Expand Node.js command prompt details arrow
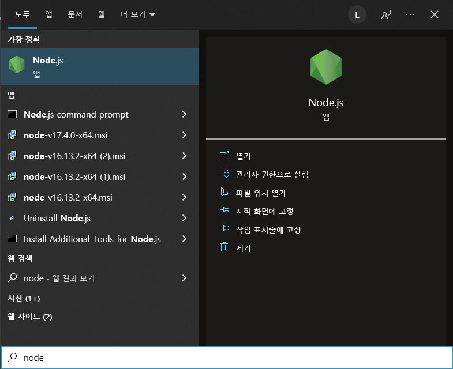Image resolution: width=453 pixels, height=369 pixels. point(184,114)
